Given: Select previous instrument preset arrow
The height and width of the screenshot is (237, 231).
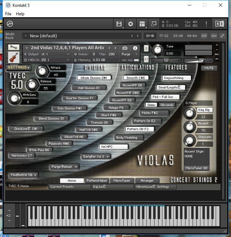Looking at the screenshot, I should point(109,48).
